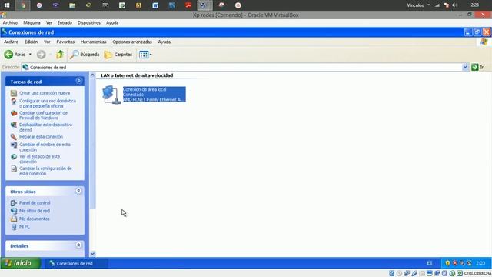492x277 pixels.
Task: Click the green Ir go button
Action: [477, 67]
